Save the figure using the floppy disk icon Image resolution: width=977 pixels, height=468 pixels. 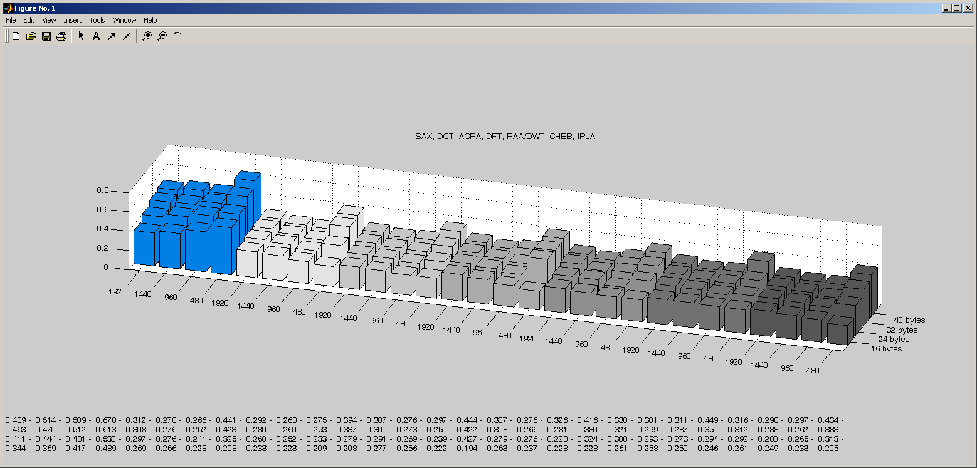[x=46, y=36]
